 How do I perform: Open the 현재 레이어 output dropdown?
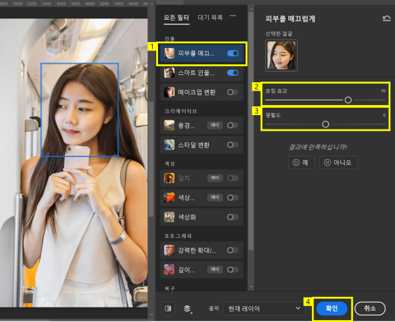(264, 308)
